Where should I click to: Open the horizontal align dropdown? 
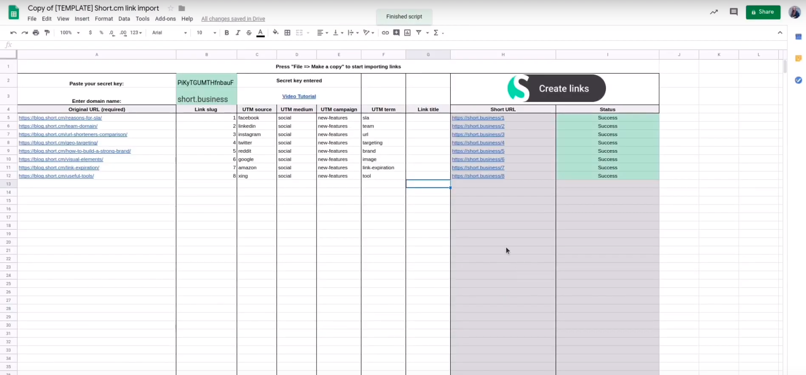[323, 33]
